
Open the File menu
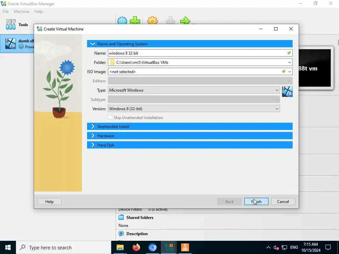tap(6, 12)
